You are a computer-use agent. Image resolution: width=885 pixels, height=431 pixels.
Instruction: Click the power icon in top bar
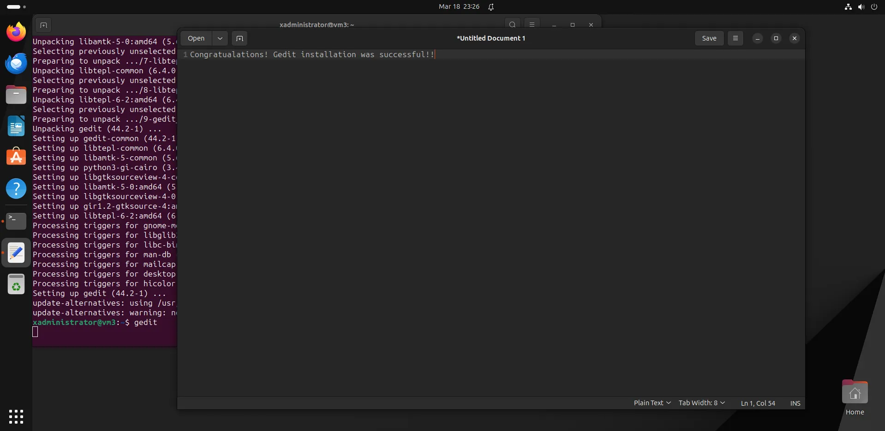[874, 7]
